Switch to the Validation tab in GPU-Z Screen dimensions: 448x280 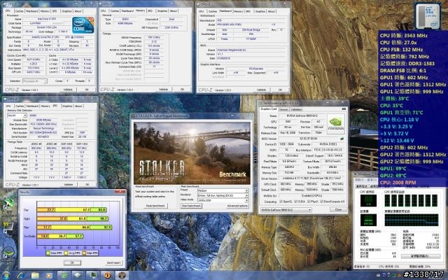[x=296, y=109]
